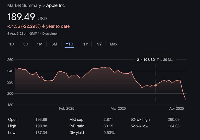Click the Apr 2025 axis label

(176, 108)
